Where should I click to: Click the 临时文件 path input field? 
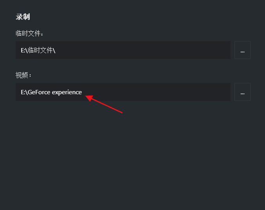coord(123,50)
